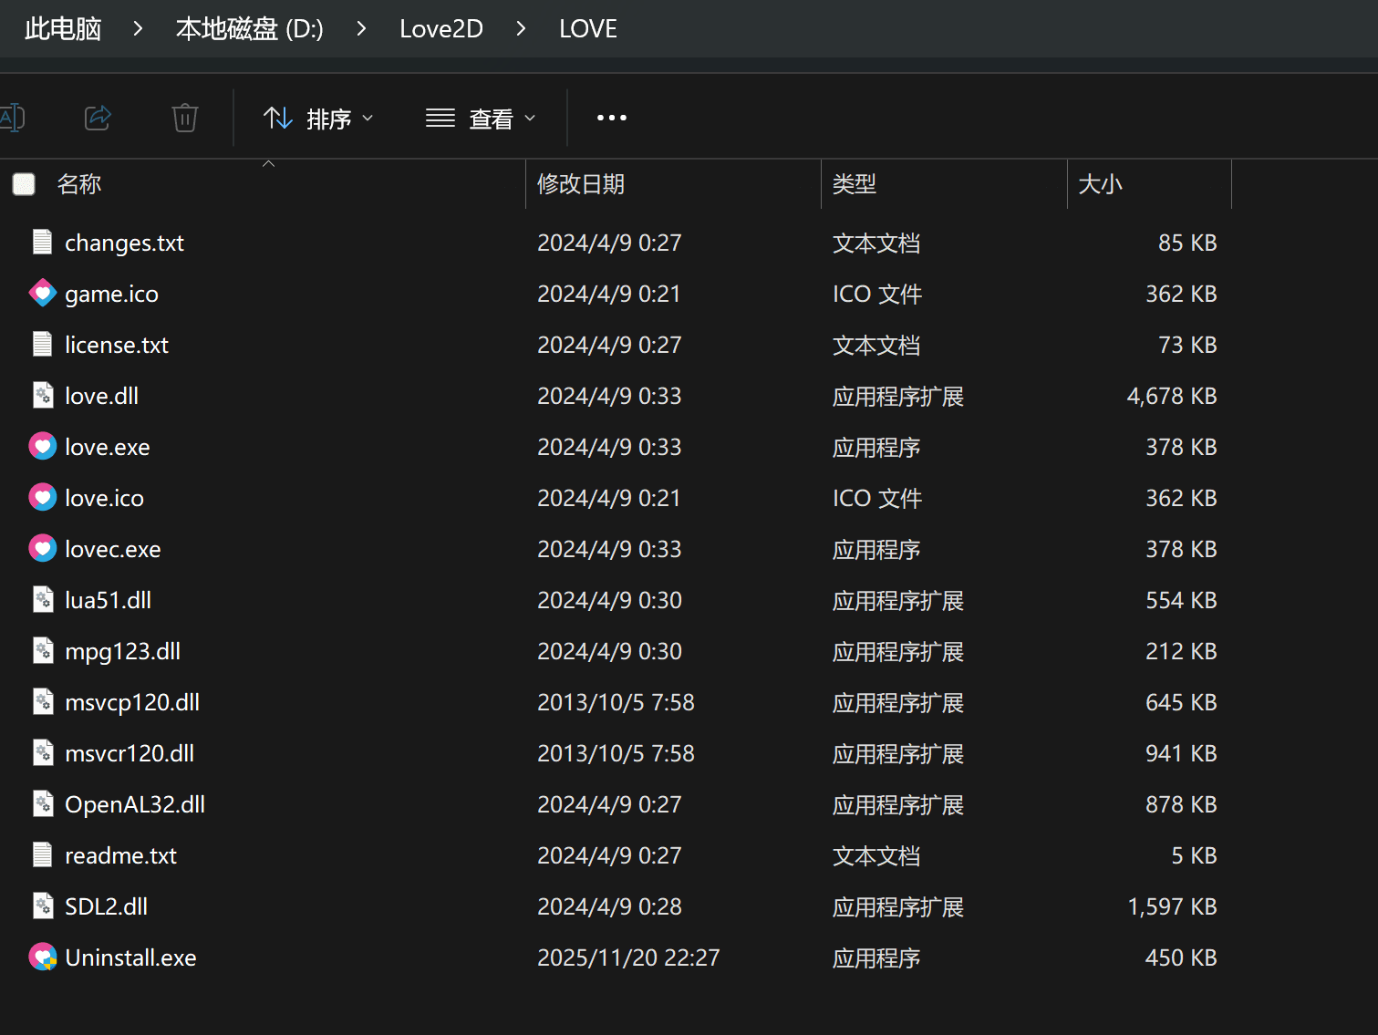
Task: Click the Uninstall.exe file icon
Action: coord(43,957)
